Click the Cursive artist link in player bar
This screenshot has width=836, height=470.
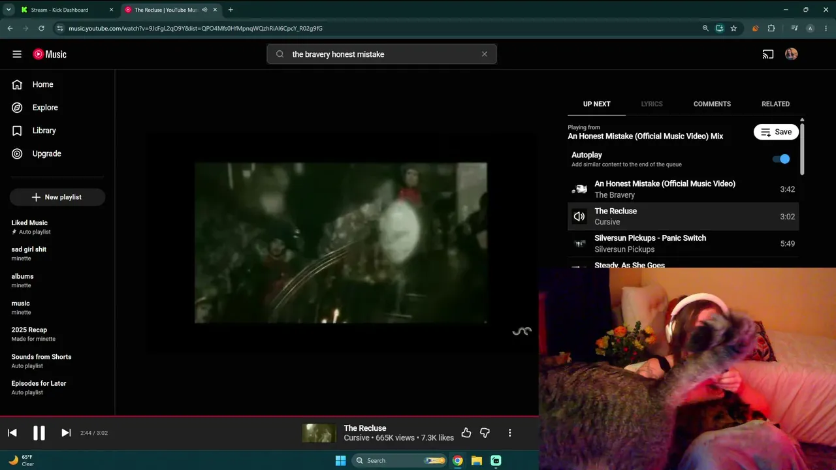coord(357,438)
